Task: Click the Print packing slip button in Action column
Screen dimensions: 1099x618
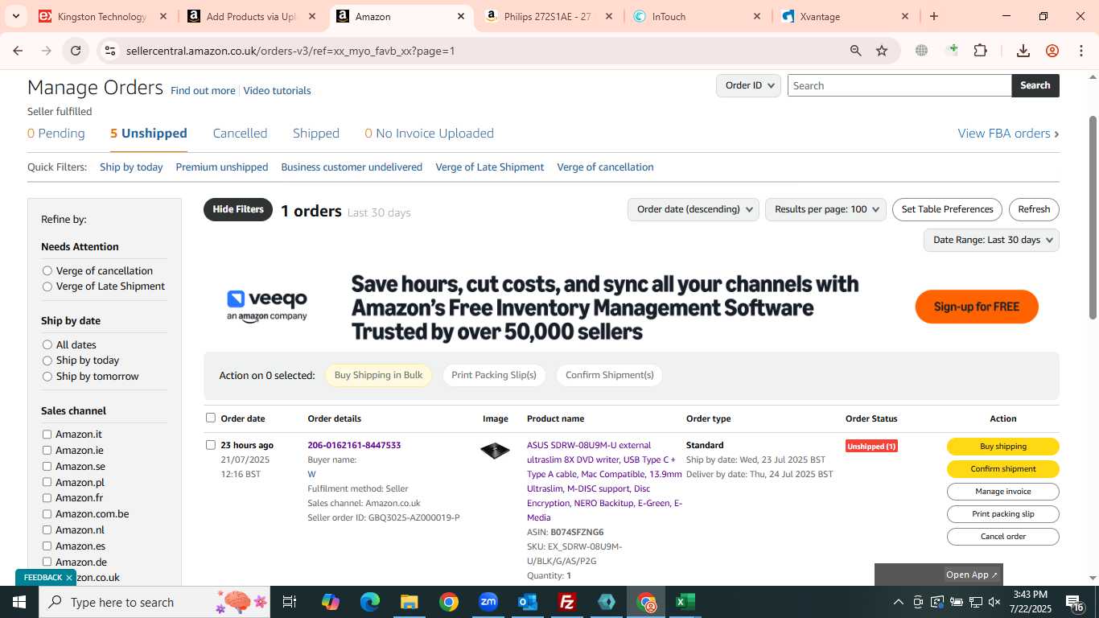Action: 1002,514
